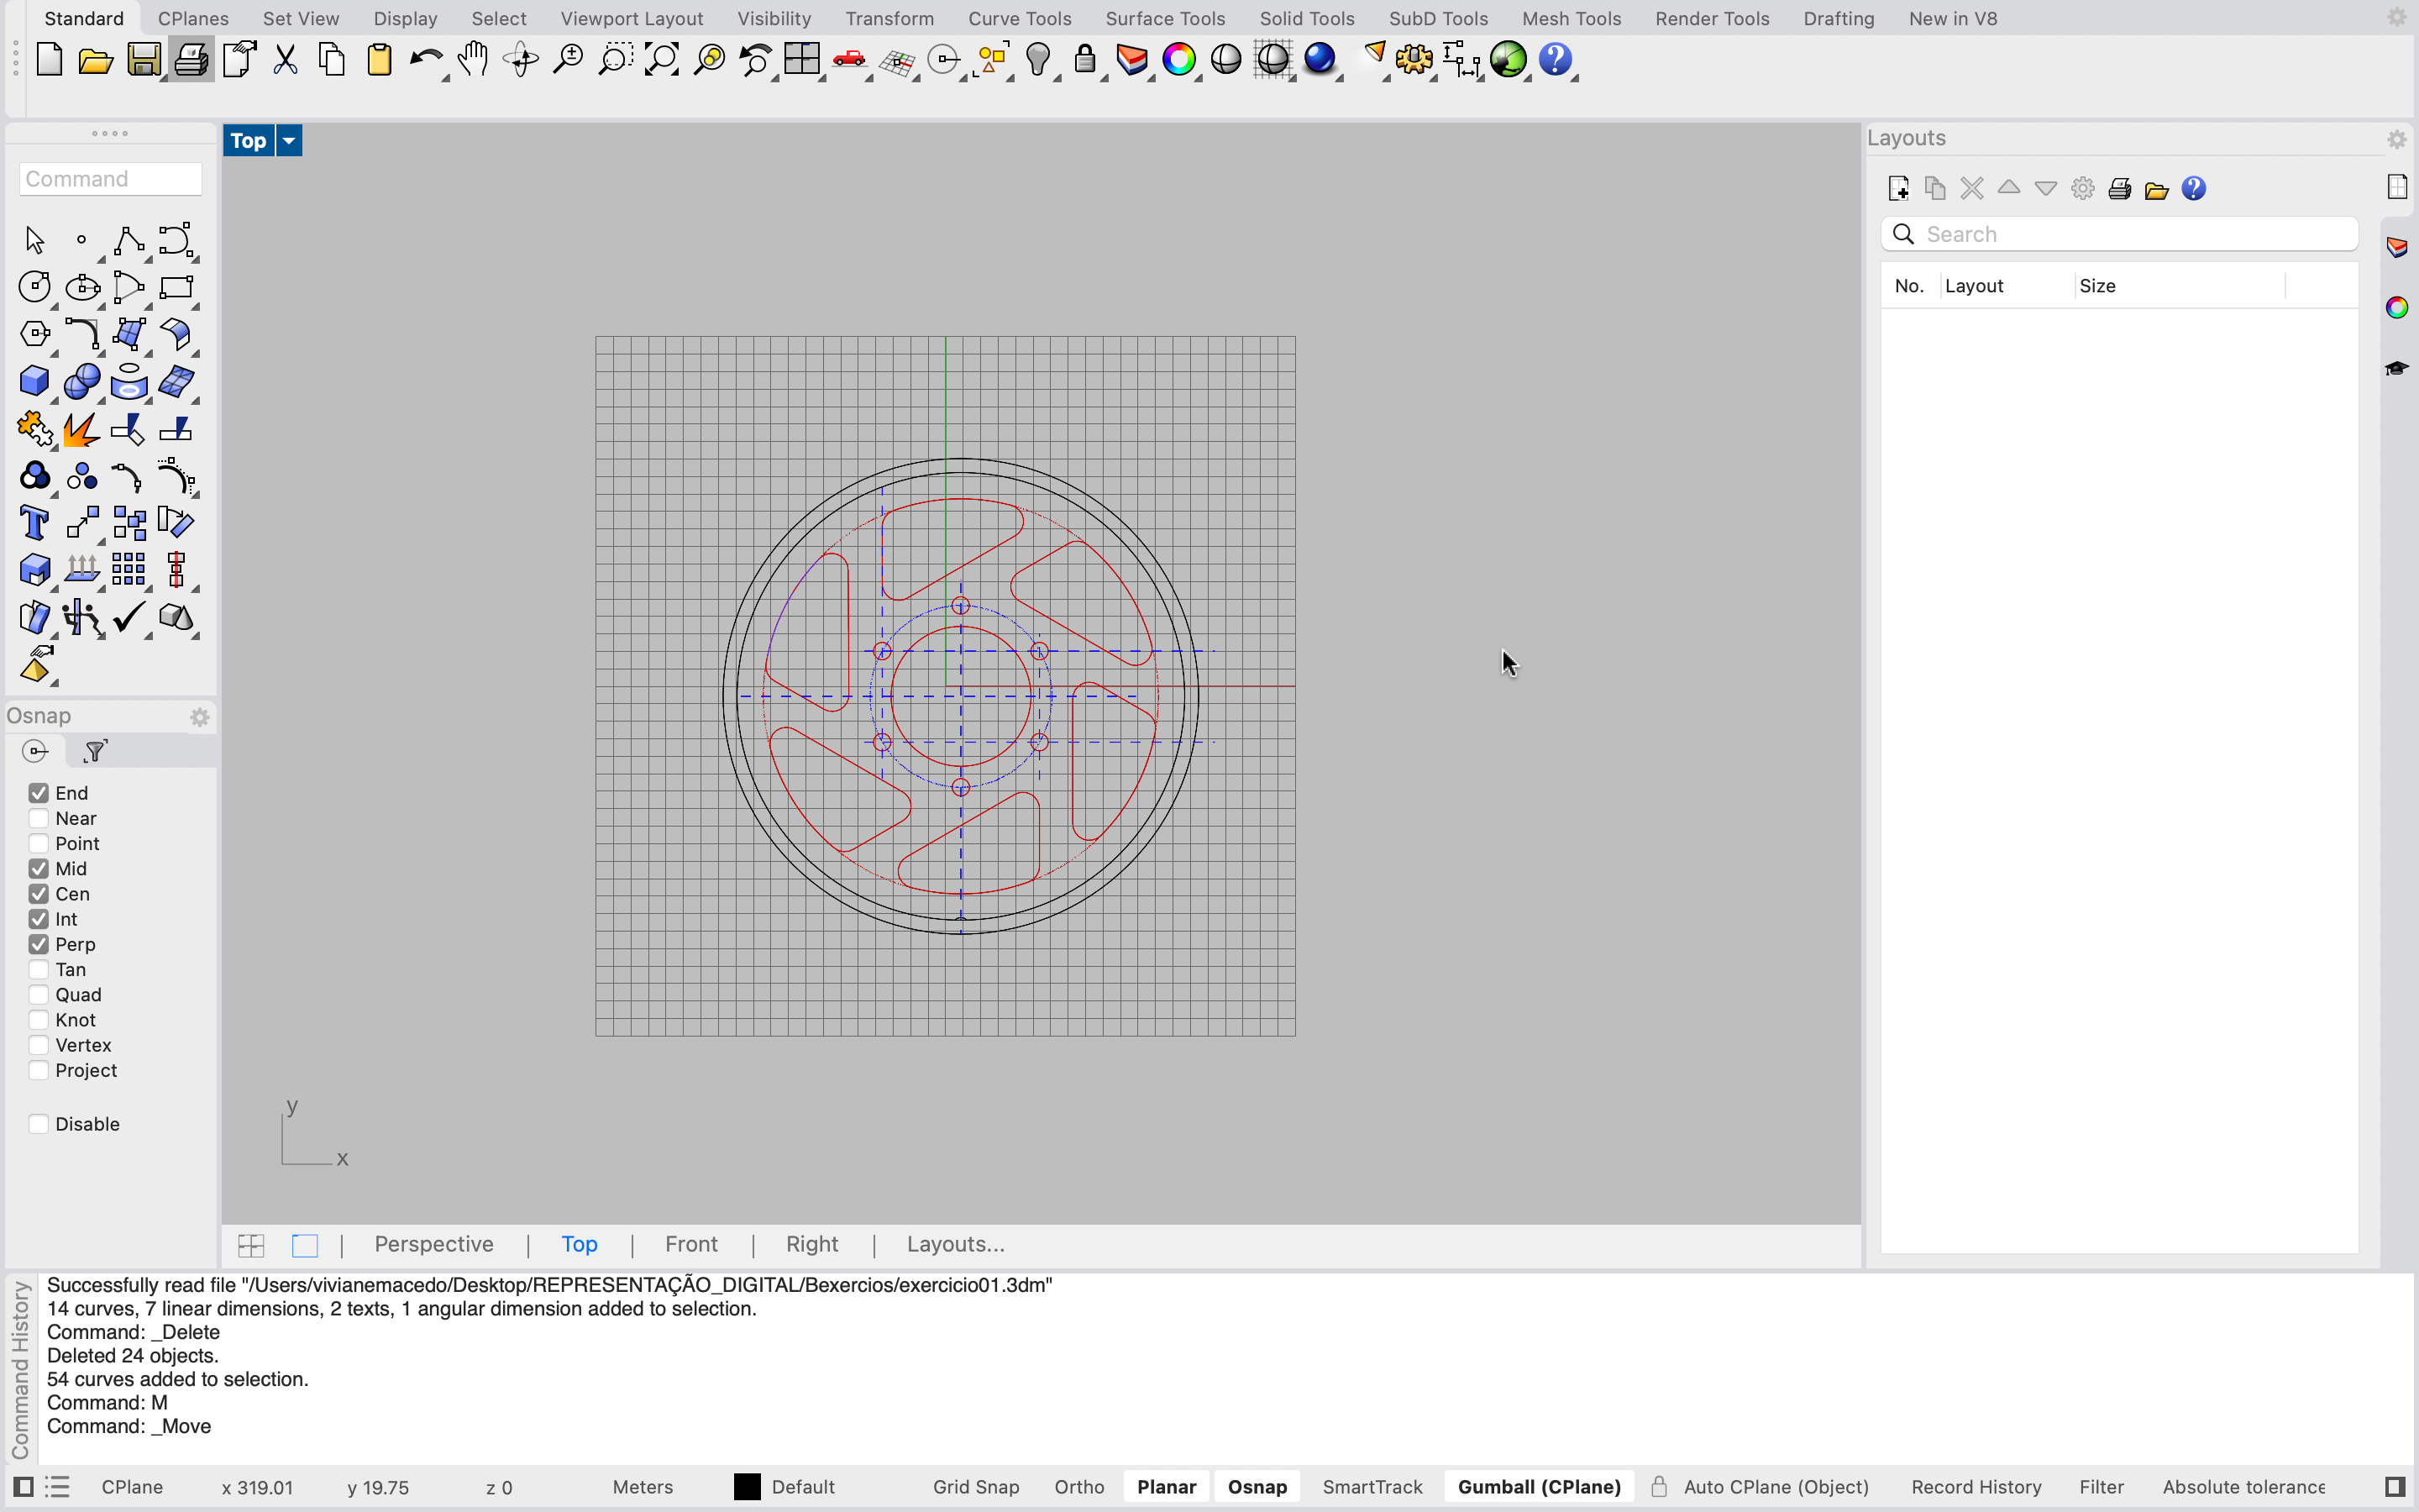Click the black Default layer swatch
The width and height of the screenshot is (2419, 1512).
[x=747, y=1487]
